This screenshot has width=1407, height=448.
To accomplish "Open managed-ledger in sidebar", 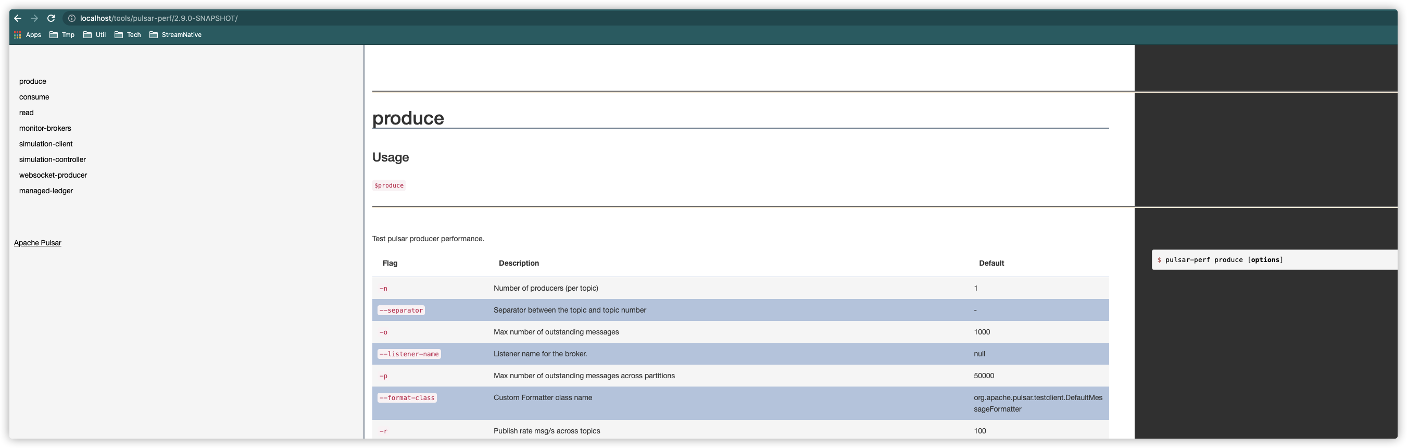I will point(46,191).
